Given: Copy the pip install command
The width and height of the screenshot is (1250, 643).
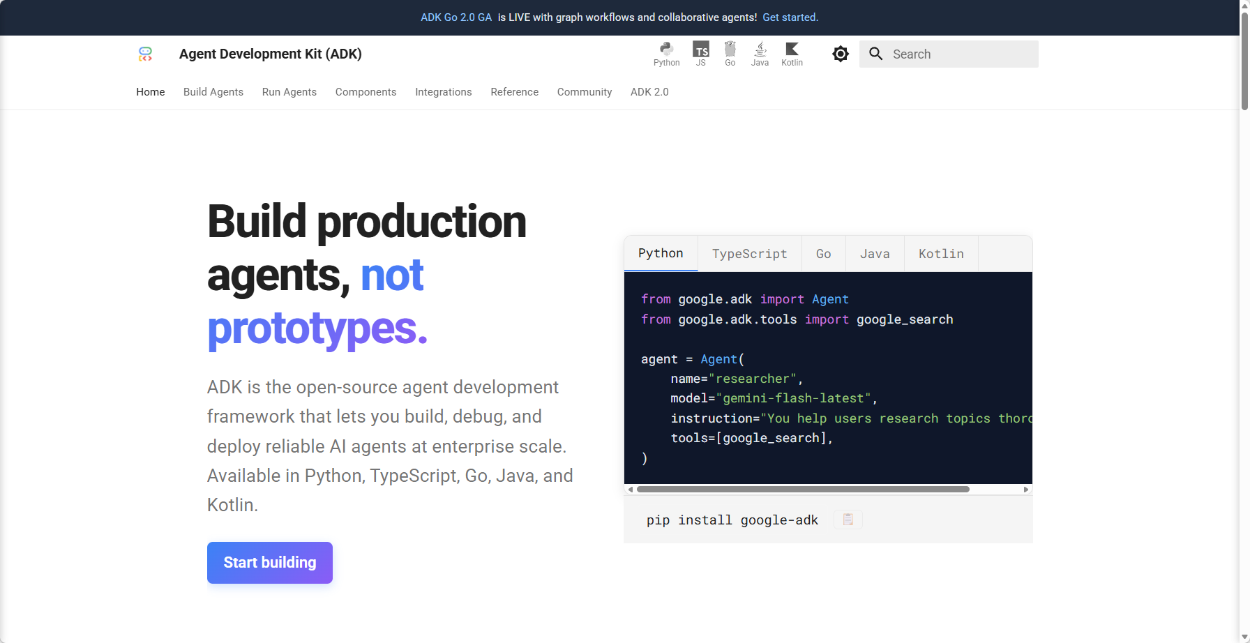Looking at the screenshot, I should 848,520.
